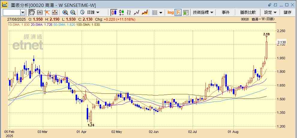This screenshot has width=297, height=138.
Task: Click the chart analysis app icon
Action: 5,5
